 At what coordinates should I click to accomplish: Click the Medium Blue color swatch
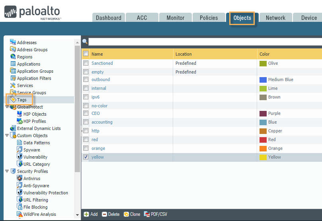pyautogui.click(x=263, y=79)
